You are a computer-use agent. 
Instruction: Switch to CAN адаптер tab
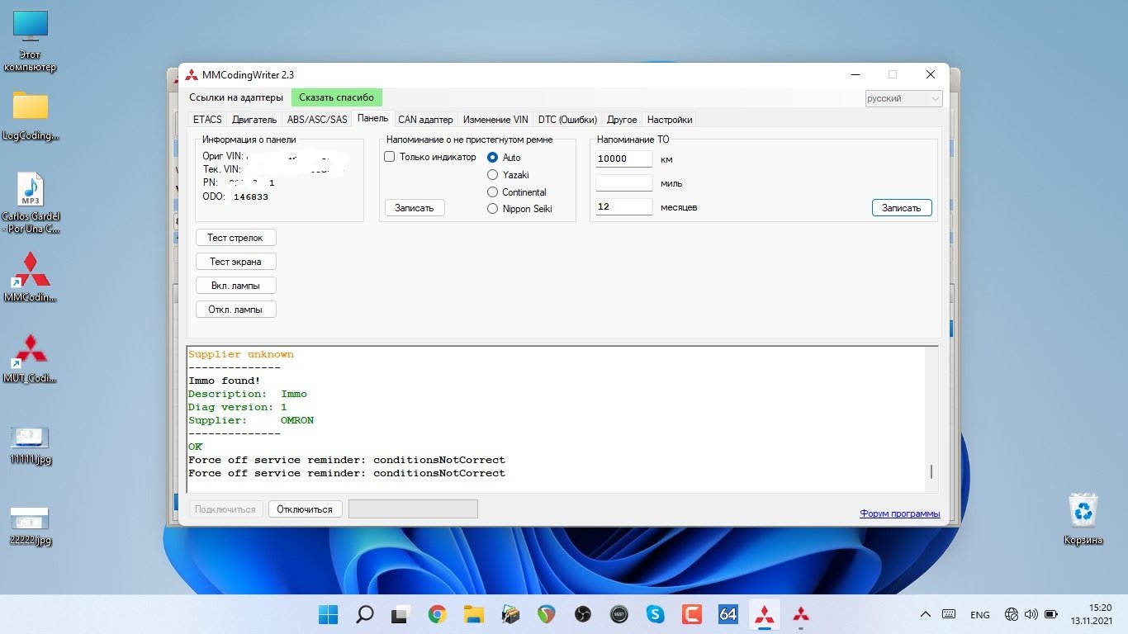(x=426, y=120)
